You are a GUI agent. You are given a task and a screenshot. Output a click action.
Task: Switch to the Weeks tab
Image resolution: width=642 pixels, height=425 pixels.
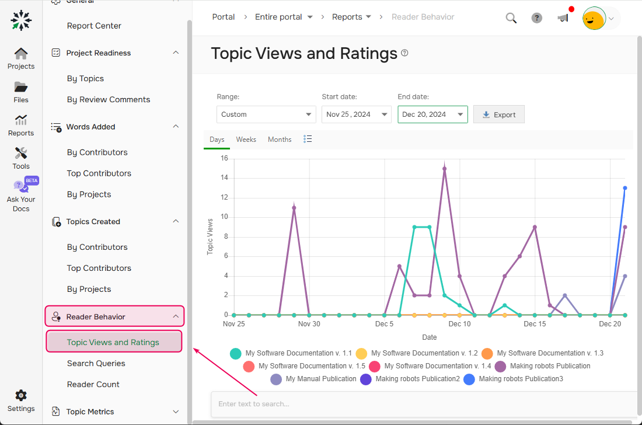coord(246,140)
